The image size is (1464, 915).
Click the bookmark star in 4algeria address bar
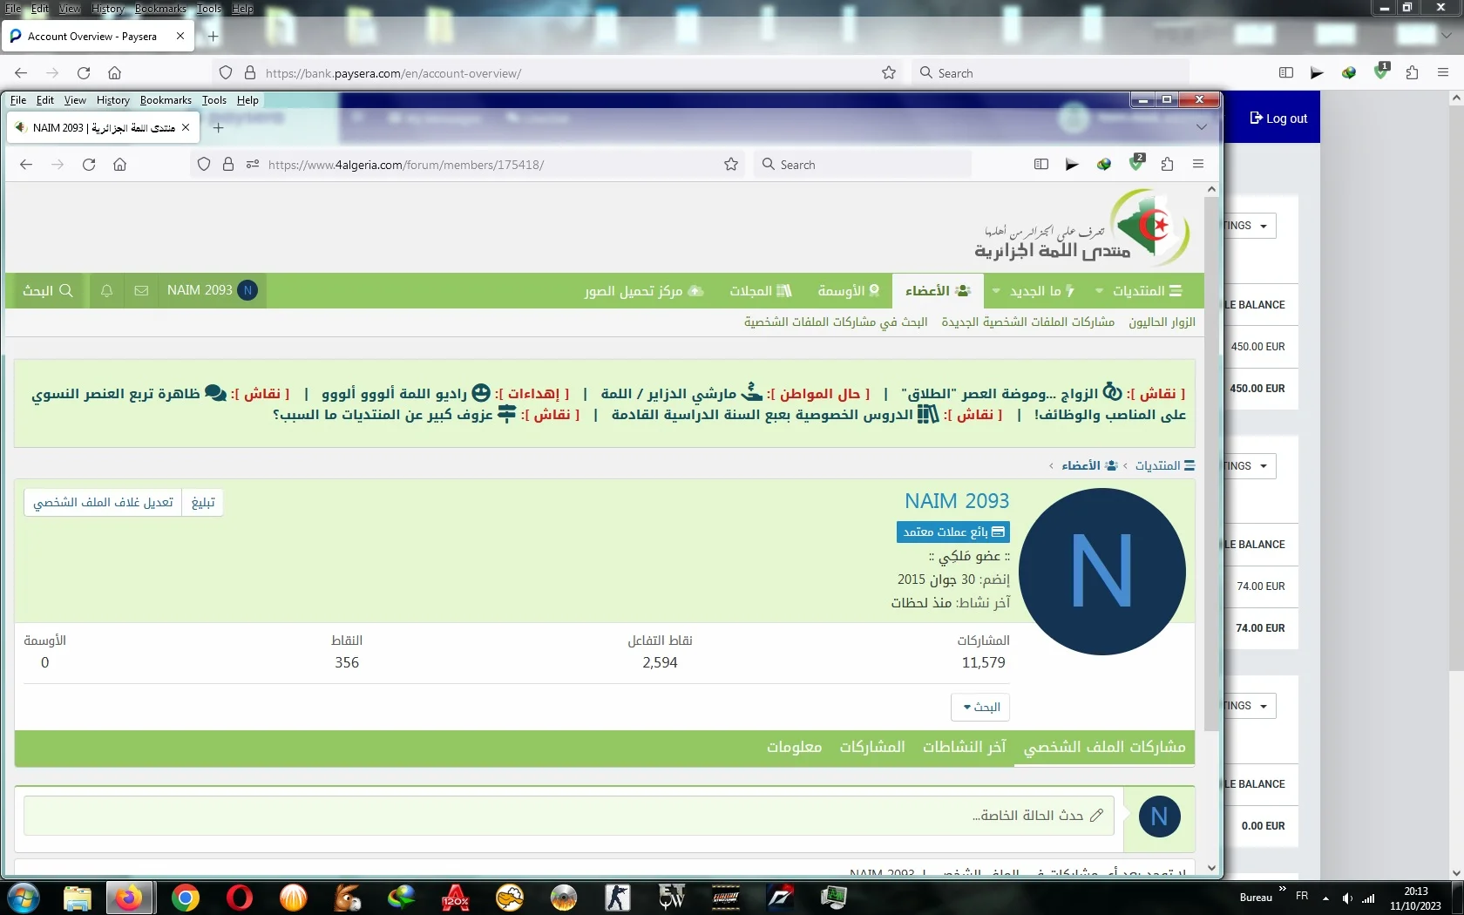click(731, 165)
